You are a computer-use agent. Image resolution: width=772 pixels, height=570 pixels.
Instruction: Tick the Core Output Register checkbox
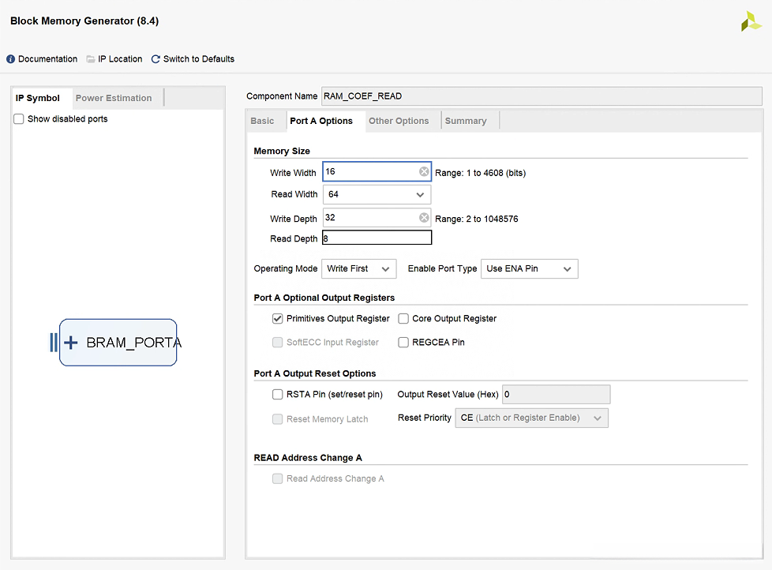(403, 319)
